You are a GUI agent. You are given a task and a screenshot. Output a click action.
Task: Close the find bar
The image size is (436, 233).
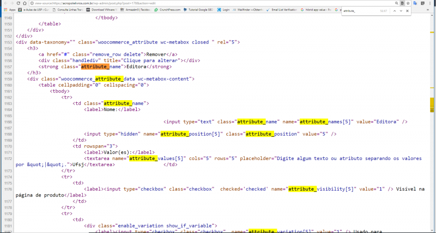[x=407, y=10]
